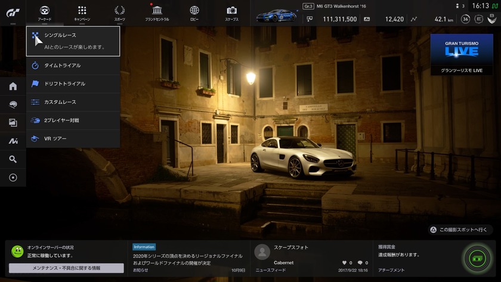The width and height of the screenshot is (501, 282).
Task: Open maintenance info (メンテナンス・不具合に関する情報) button
Action: tap(66, 268)
